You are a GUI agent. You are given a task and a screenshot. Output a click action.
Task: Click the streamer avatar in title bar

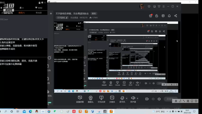(x=142, y=6)
